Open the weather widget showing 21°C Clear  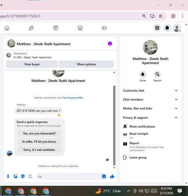coord(108,191)
